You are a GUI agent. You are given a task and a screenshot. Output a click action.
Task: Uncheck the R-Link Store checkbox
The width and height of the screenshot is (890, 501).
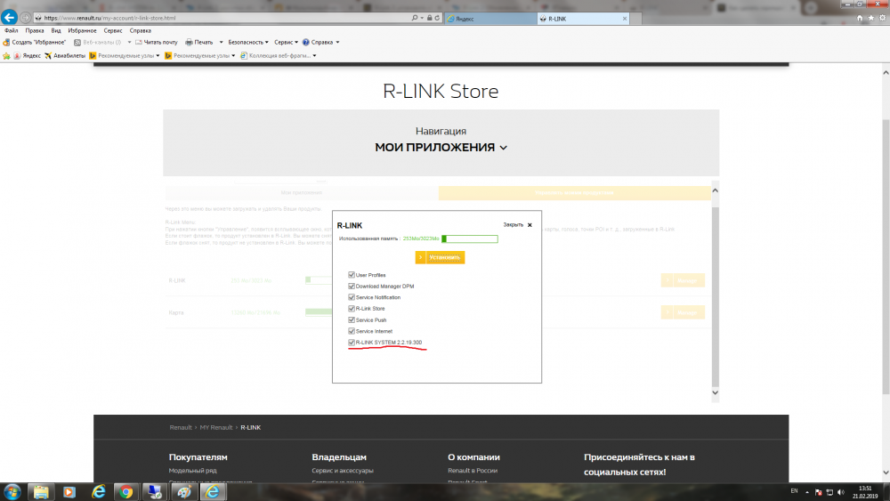pyautogui.click(x=352, y=309)
